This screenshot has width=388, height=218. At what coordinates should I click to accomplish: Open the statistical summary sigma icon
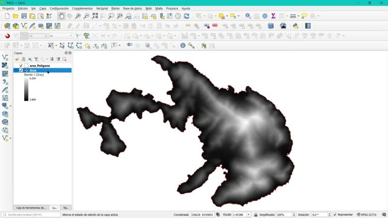point(273,16)
